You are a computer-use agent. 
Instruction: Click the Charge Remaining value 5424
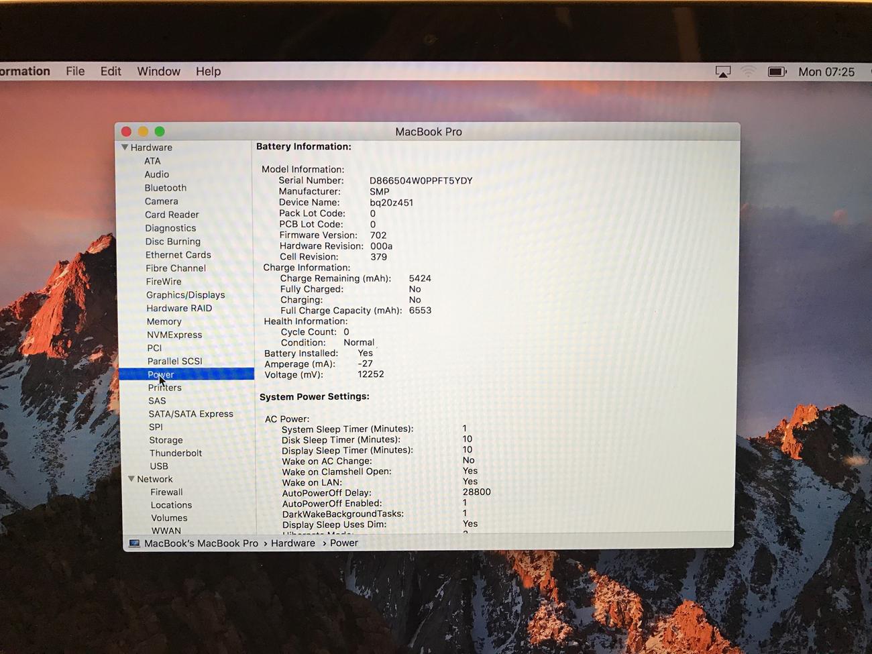(420, 278)
